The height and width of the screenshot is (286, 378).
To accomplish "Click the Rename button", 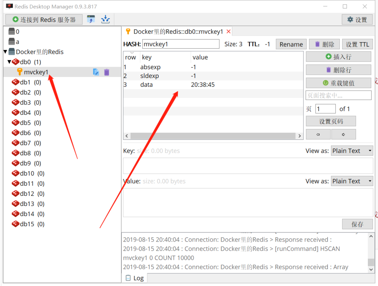I will coord(291,44).
